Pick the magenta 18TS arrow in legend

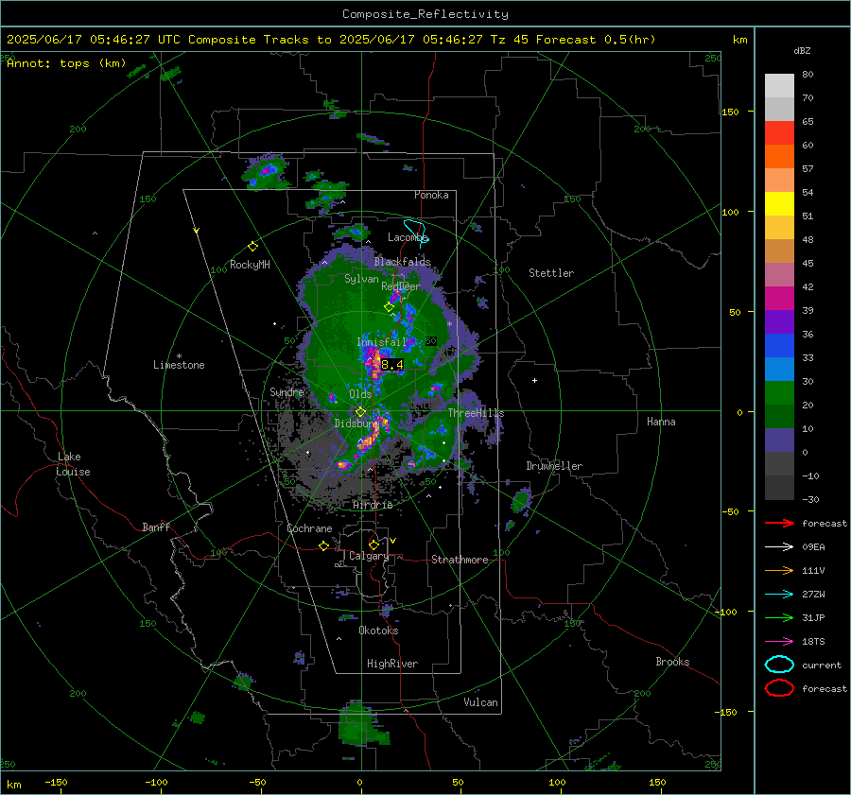point(779,642)
